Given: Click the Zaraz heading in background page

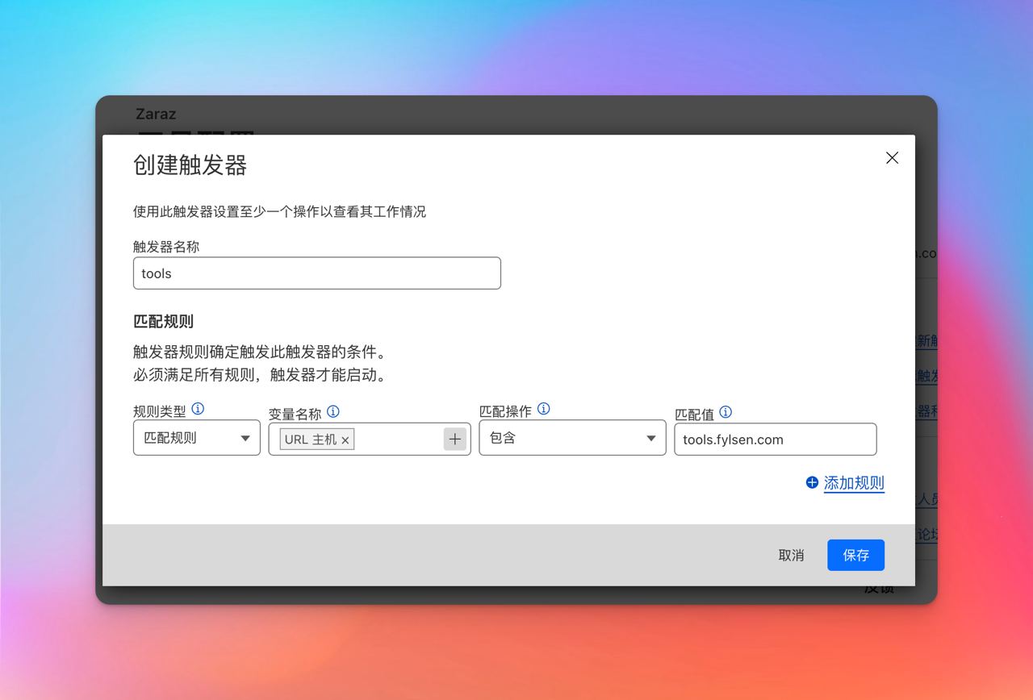Looking at the screenshot, I should coord(156,114).
